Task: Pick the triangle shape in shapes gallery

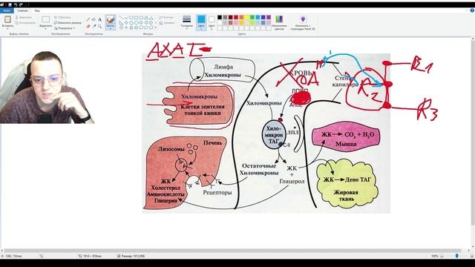Action: coord(151,18)
